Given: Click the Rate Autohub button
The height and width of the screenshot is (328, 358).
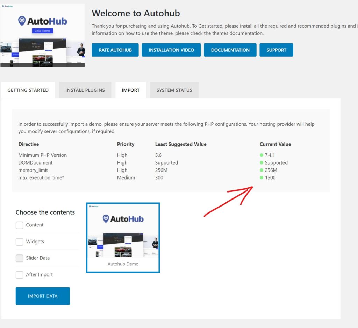Looking at the screenshot, I should click(x=115, y=50).
